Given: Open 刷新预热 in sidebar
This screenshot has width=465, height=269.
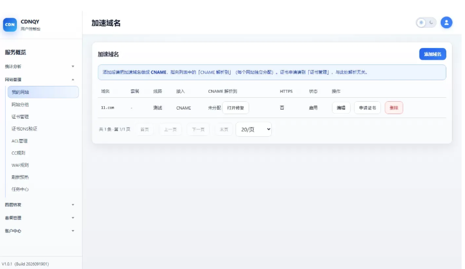Looking at the screenshot, I should pyautogui.click(x=20, y=177).
